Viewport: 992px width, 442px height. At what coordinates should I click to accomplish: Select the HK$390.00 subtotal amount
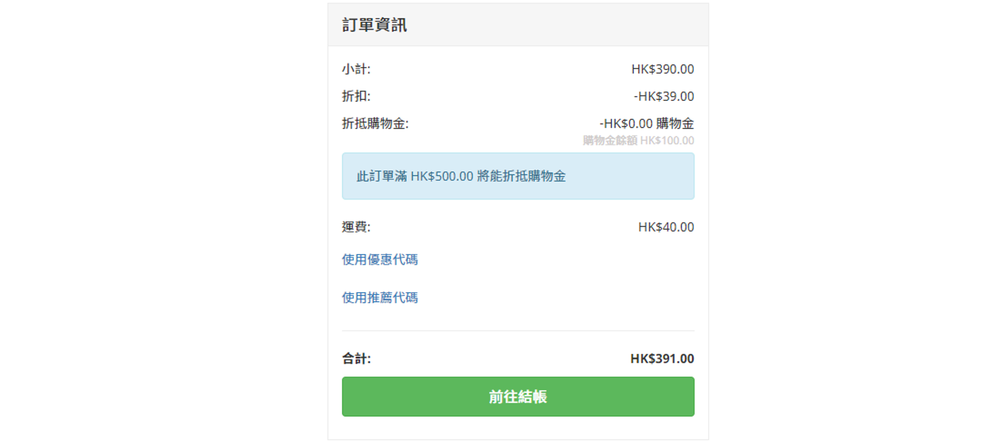pos(662,69)
